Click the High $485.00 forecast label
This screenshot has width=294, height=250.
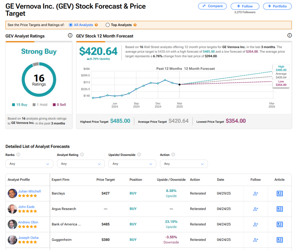[281, 68]
